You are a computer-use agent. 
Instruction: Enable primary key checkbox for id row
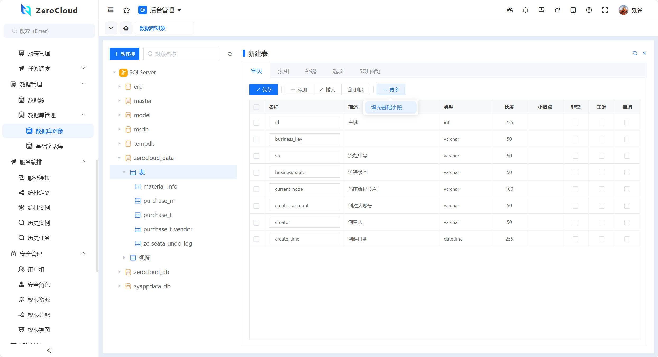(x=601, y=123)
